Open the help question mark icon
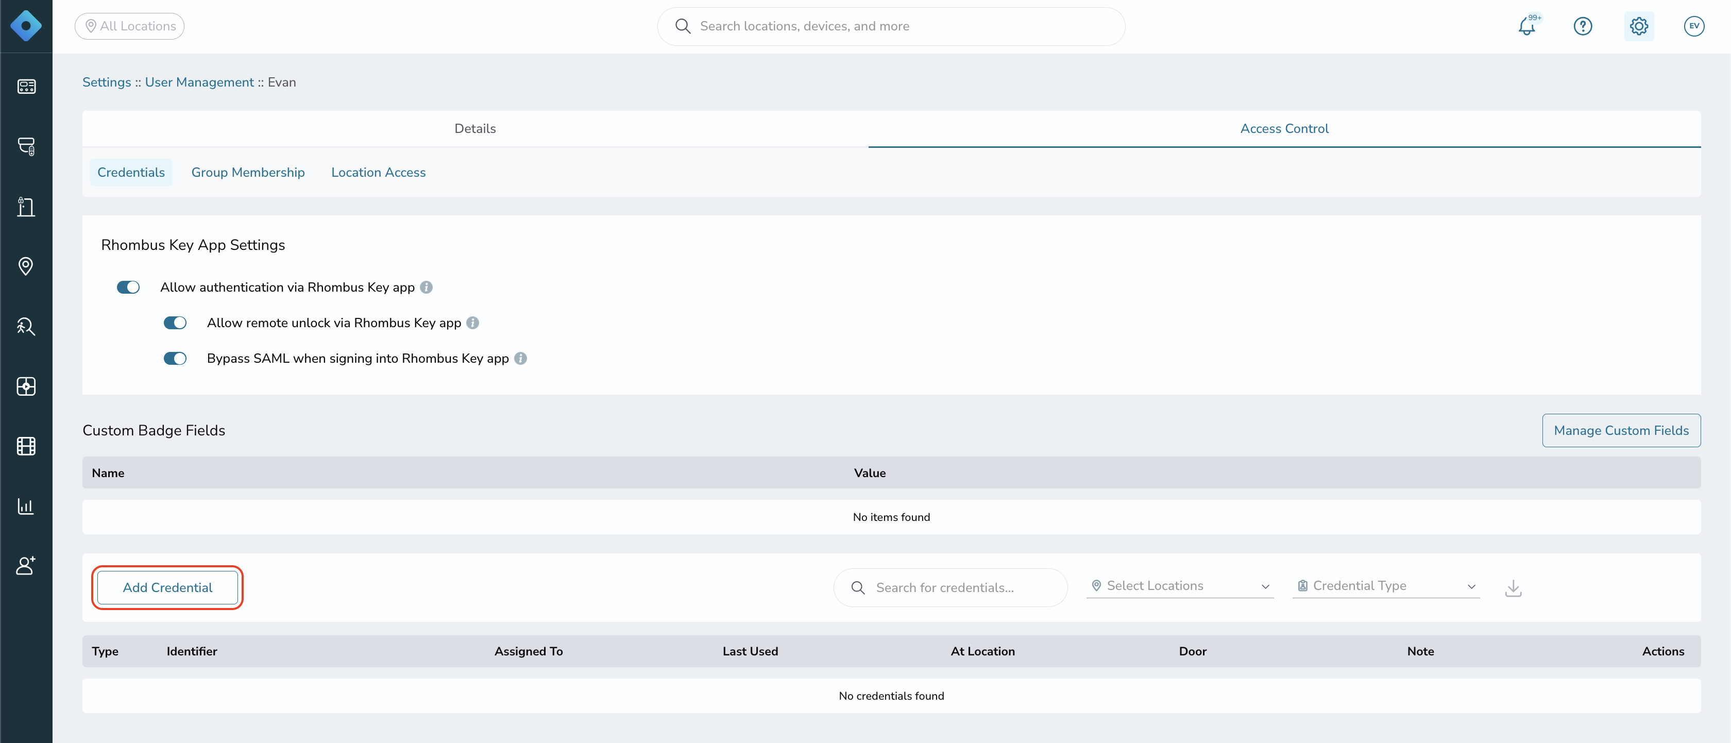 coord(1583,26)
